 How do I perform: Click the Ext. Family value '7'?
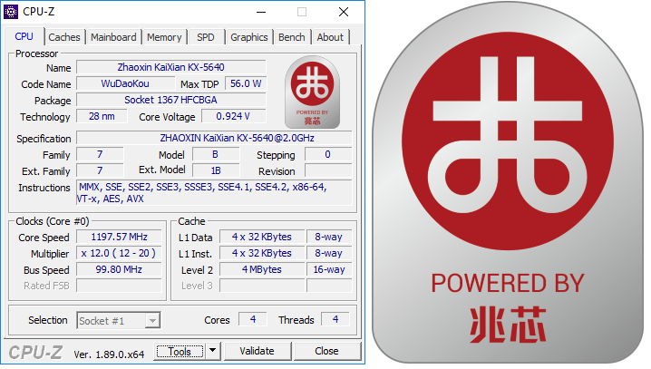tap(100, 170)
